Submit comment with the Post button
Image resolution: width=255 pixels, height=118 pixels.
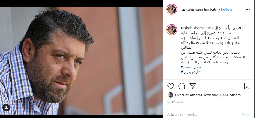pyautogui.click(x=246, y=114)
